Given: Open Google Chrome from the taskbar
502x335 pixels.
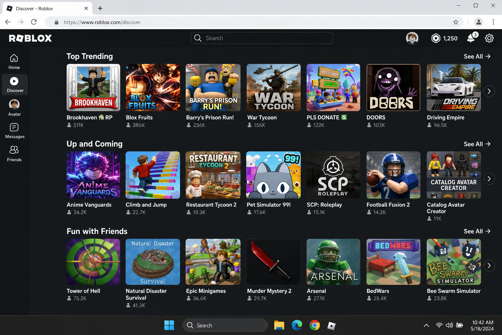Looking at the screenshot, I should coord(315,325).
